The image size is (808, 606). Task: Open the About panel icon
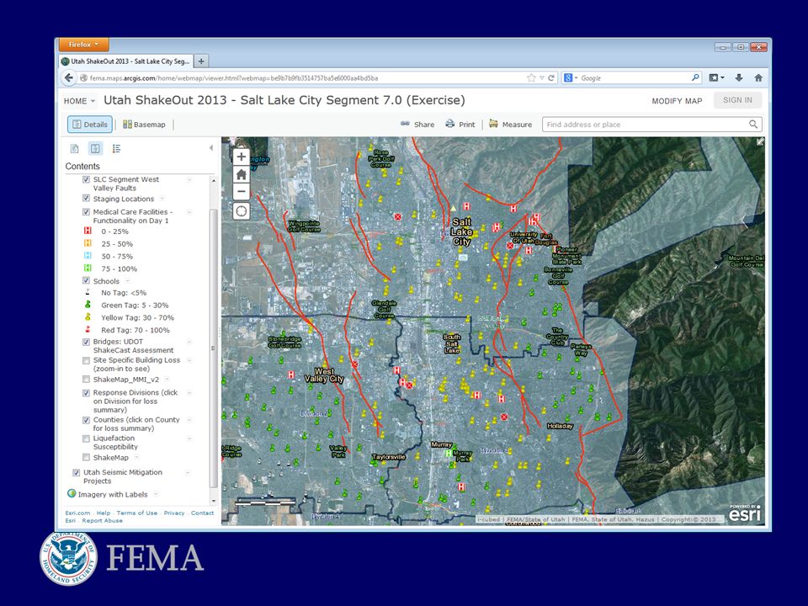(x=75, y=149)
